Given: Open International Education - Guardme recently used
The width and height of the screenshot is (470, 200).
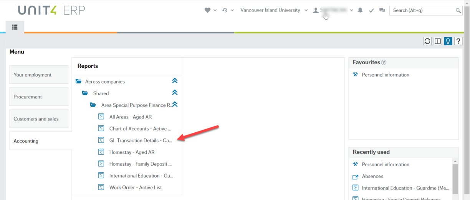Looking at the screenshot, I should (405, 188).
